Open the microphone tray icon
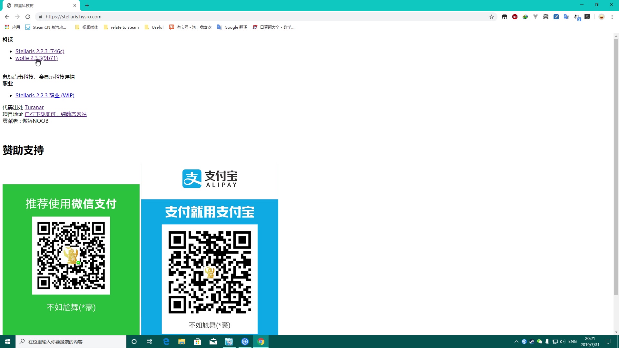The width and height of the screenshot is (619, 348). pos(547,342)
